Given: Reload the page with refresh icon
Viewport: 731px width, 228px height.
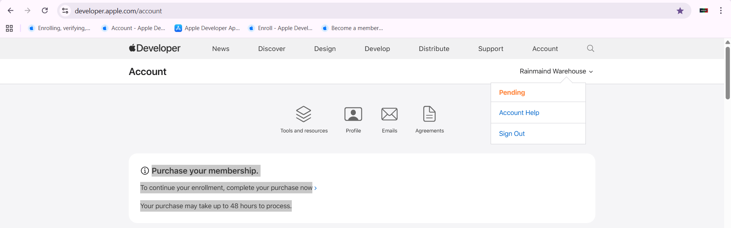Looking at the screenshot, I should pos(45,11).
